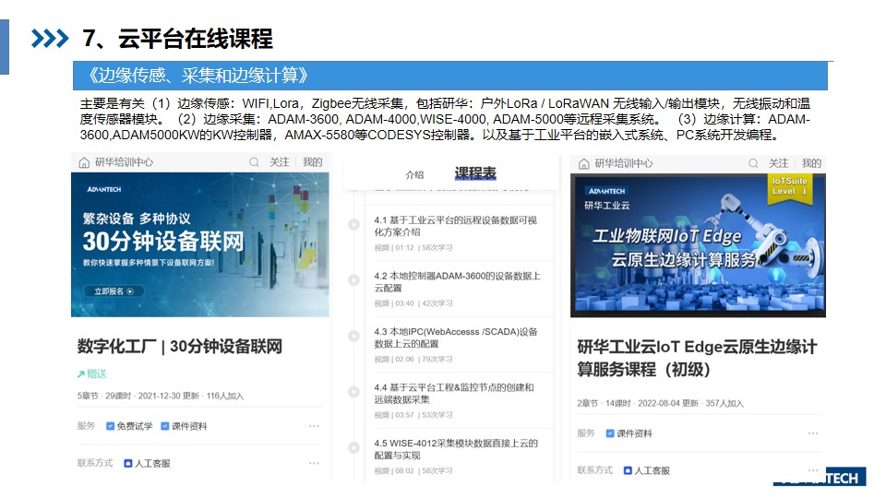Open lesson 4.3 本地IPC(WebAccesss/SCADA)设备数据上云的配置
Screen dimensions: 886x498
[x=455, y=338]
